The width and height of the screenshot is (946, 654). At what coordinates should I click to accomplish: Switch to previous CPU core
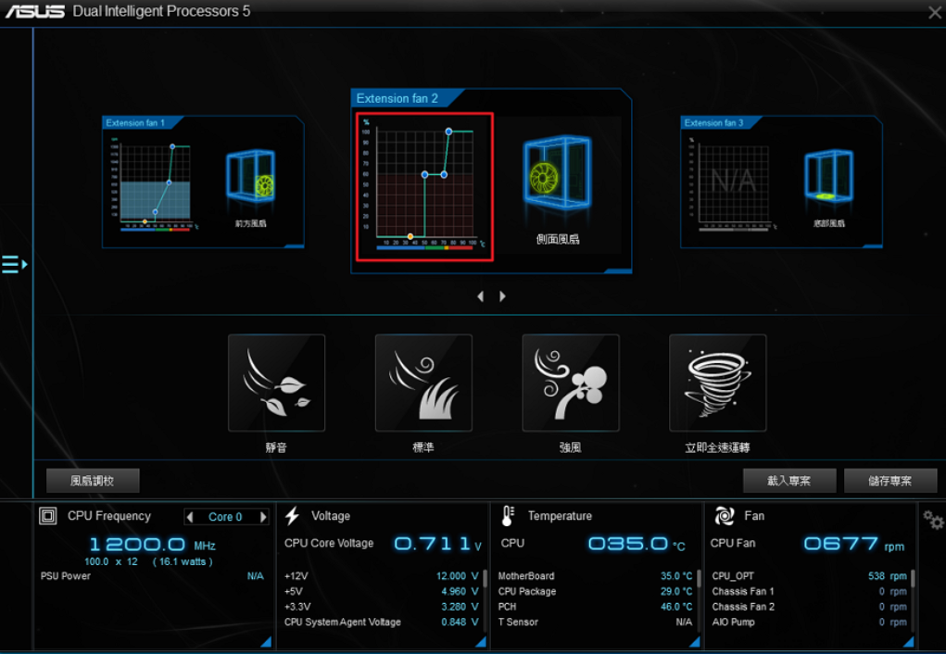190,517
